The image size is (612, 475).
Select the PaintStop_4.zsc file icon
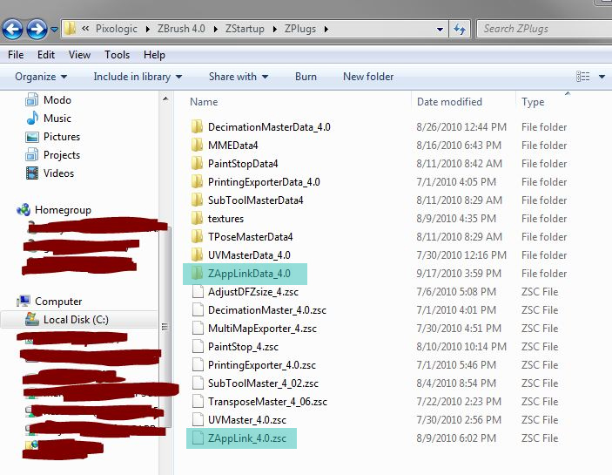(x=198, y=347)
